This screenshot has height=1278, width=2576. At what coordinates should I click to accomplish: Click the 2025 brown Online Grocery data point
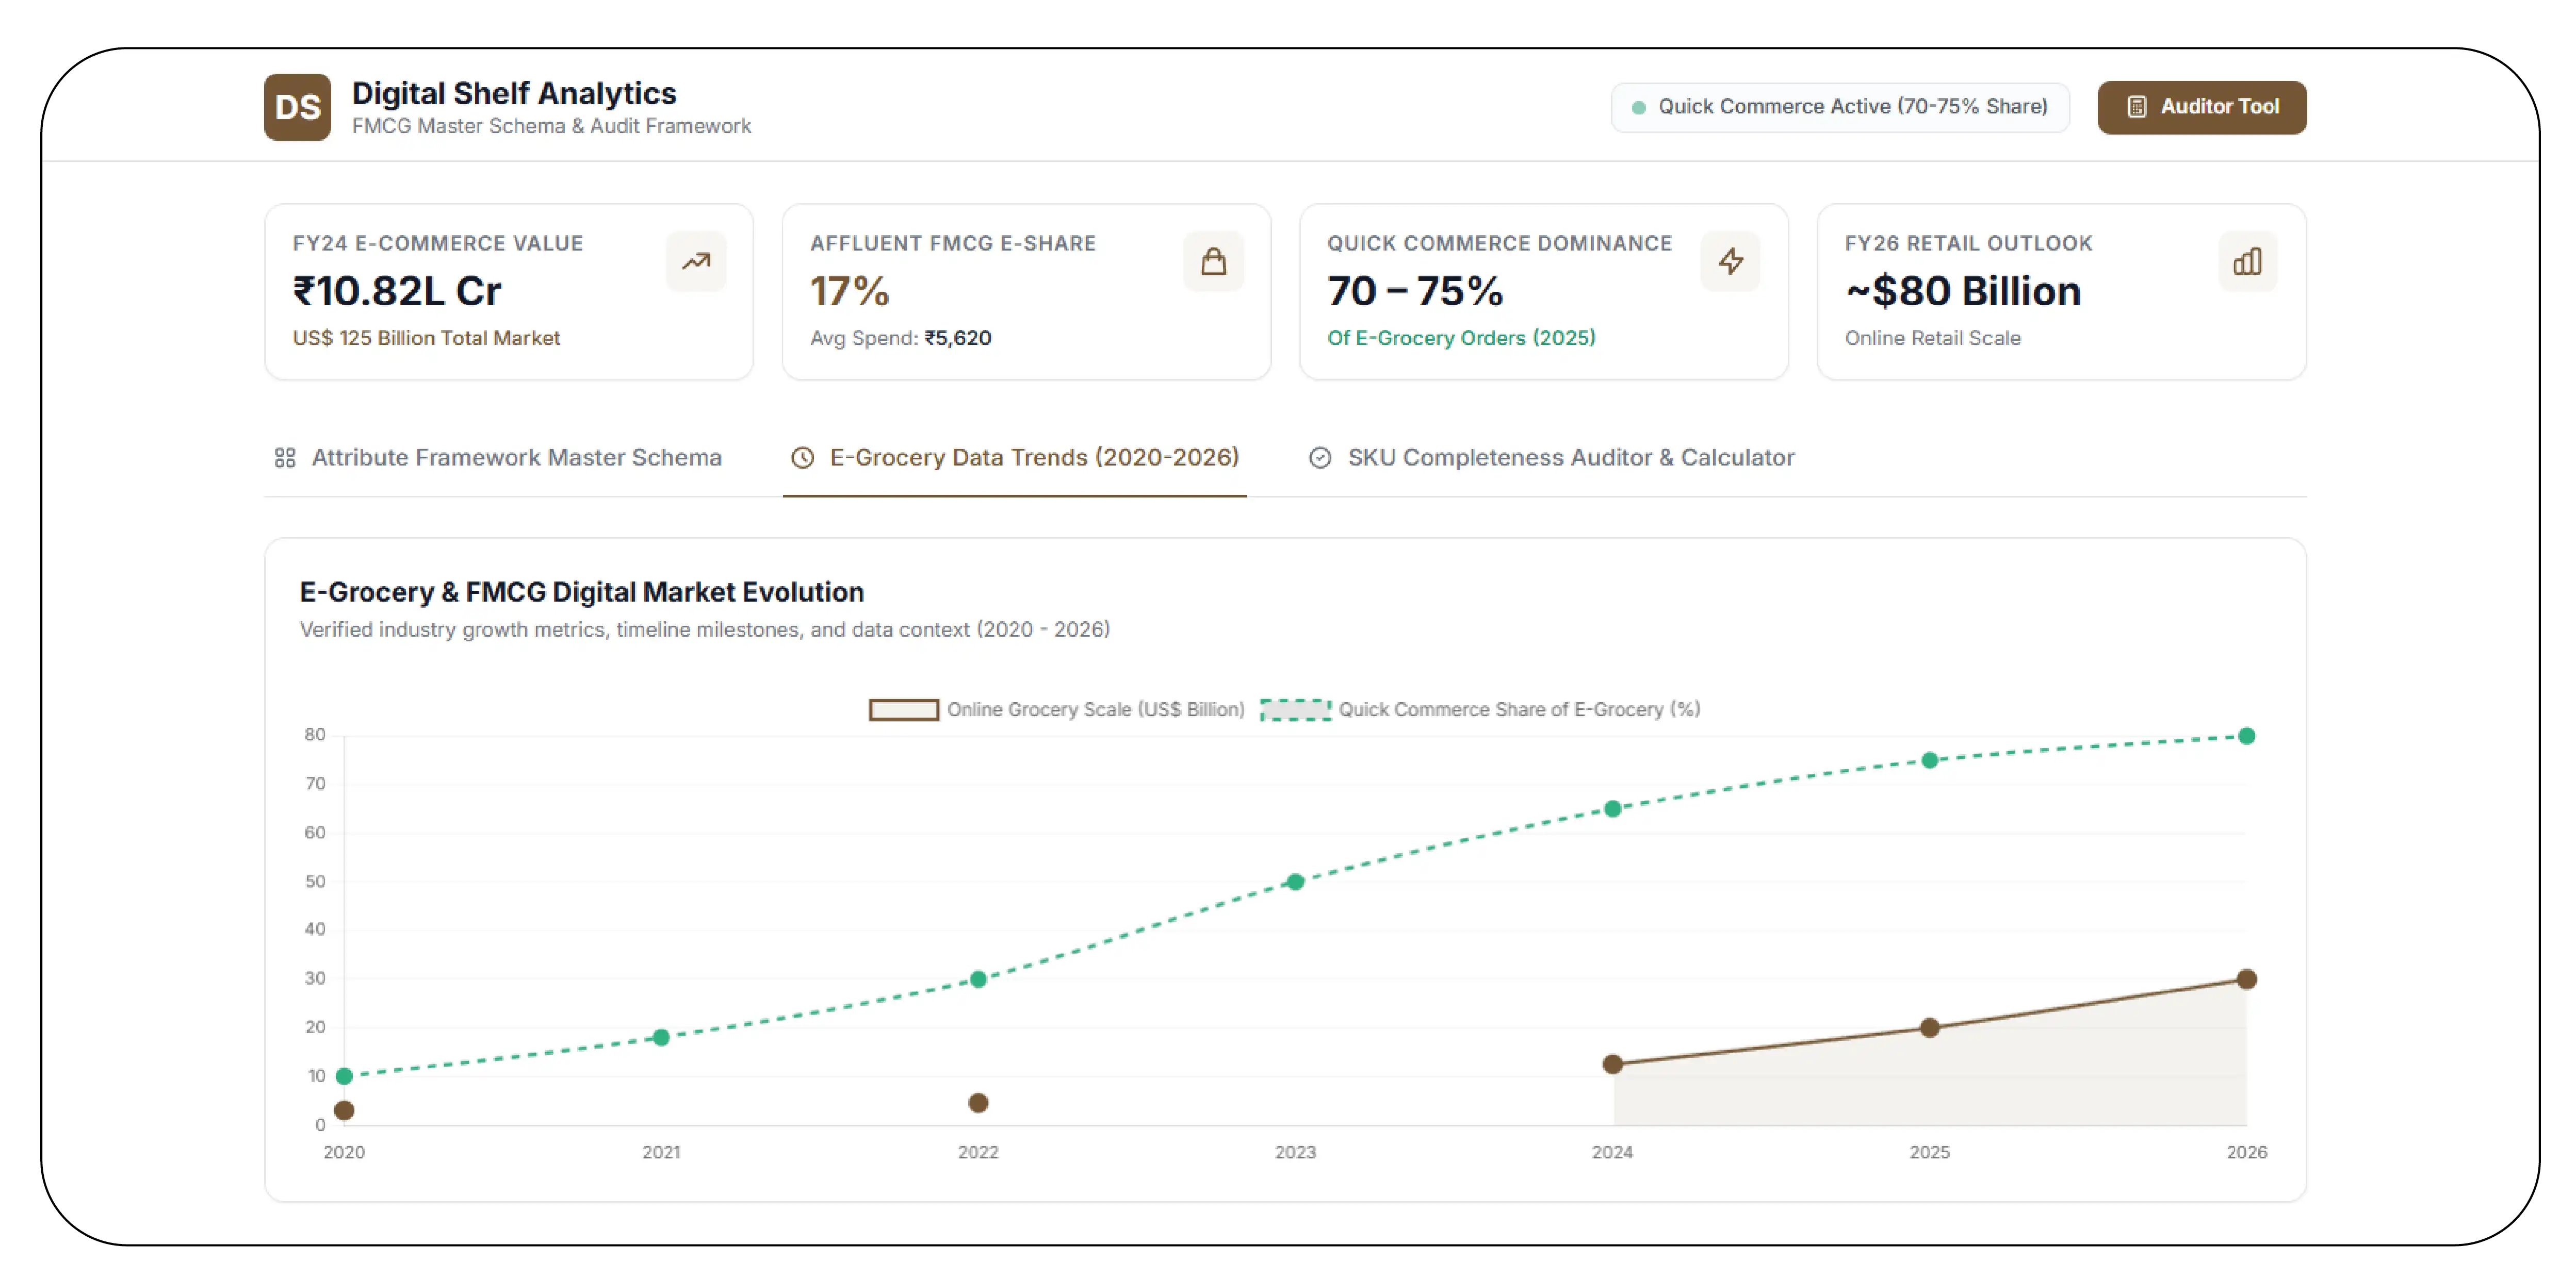coord(1929,1028)
